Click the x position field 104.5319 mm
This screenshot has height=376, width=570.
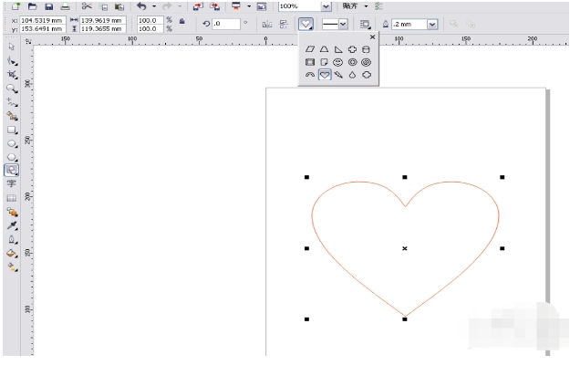43,20
